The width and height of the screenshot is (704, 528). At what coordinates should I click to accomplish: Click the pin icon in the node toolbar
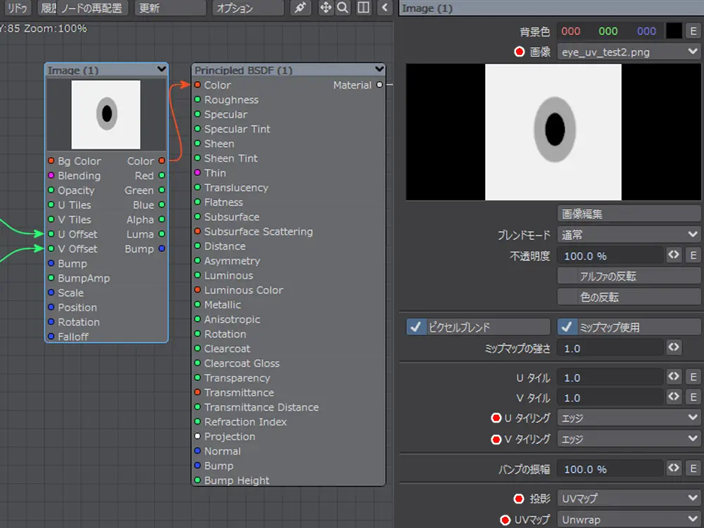click(301, 8)
